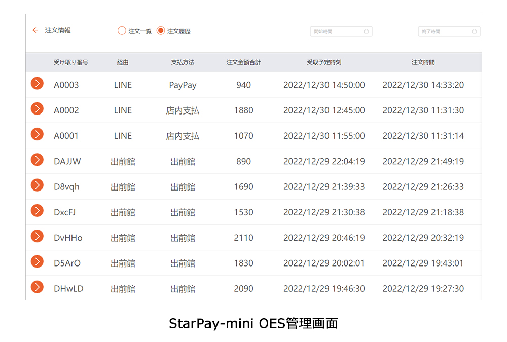This screenshot has width=507, height=342.
Task: Select receipt number A0003
Action: [66, 85]
